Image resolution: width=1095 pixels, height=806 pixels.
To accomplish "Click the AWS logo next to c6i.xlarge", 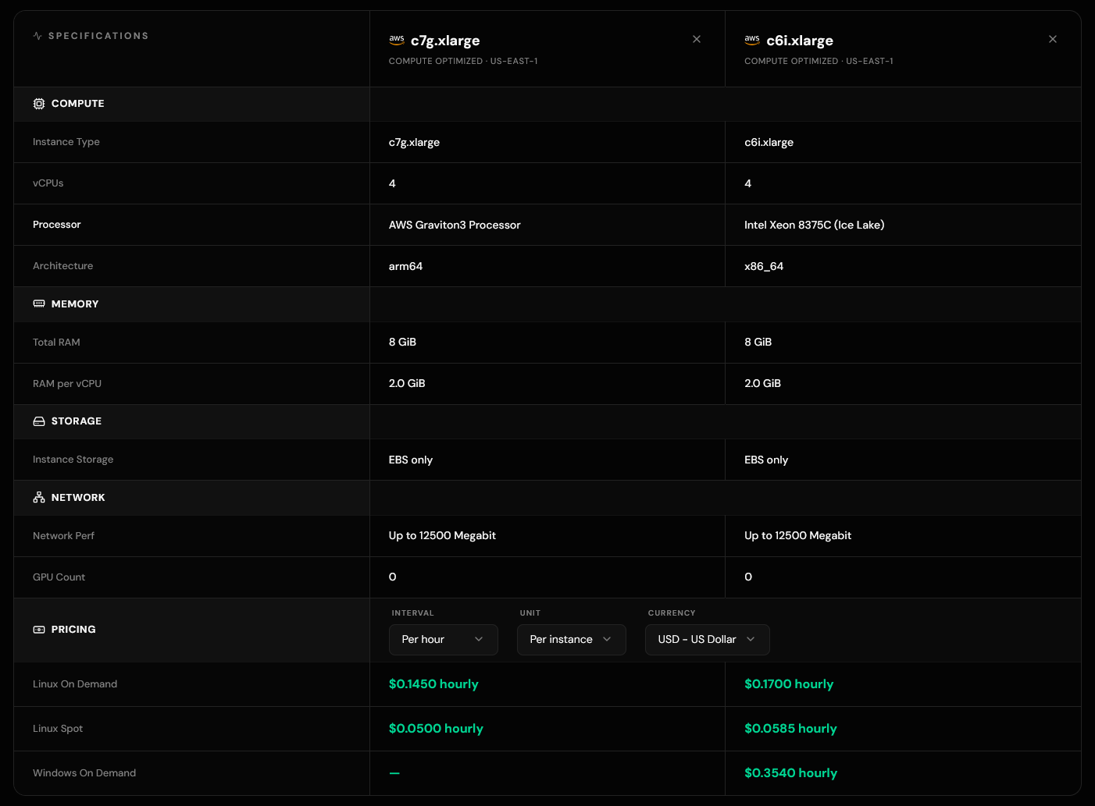I will 752,38.
